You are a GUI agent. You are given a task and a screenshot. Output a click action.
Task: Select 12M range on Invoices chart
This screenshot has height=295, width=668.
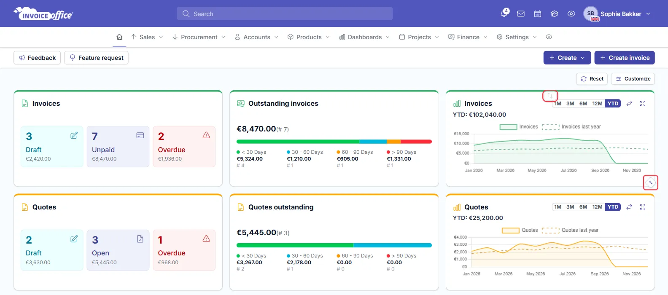pyautogui.click(x=597, y=104)
